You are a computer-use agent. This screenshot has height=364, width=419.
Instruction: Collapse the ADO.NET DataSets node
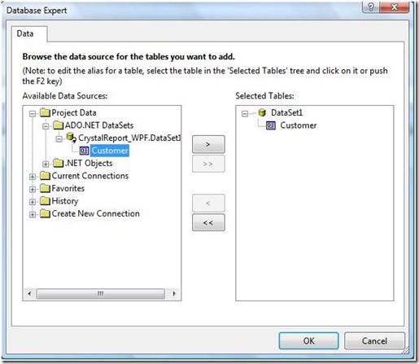tap(46, 126)
